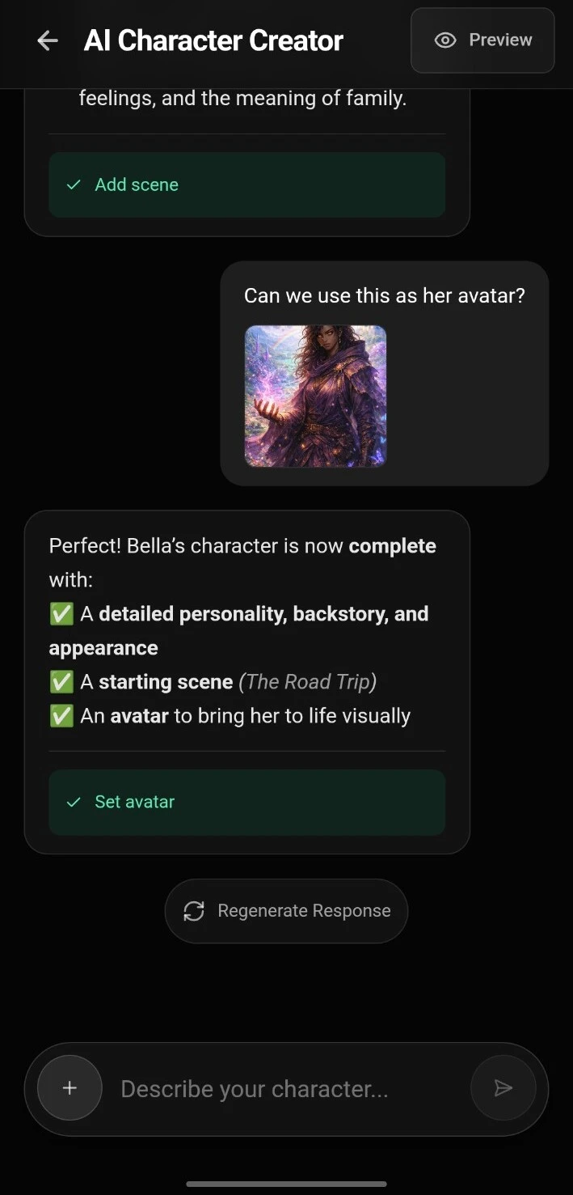Tap the plus attachment icon

click(x=70, y=1088)
